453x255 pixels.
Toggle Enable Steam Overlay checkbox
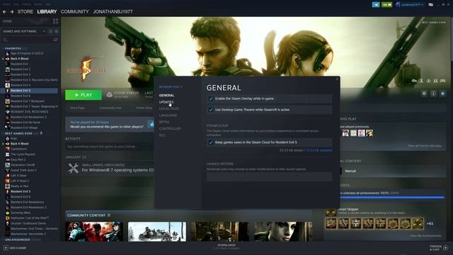point(211,98)
